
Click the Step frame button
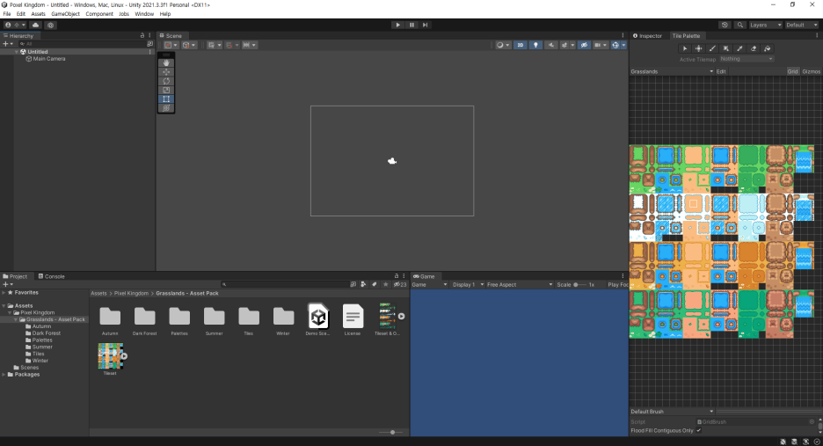(426, 25)
